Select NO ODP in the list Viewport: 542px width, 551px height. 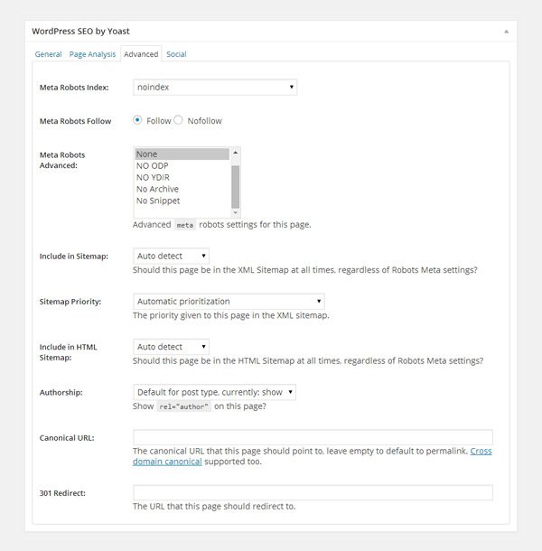pos(182,165)
